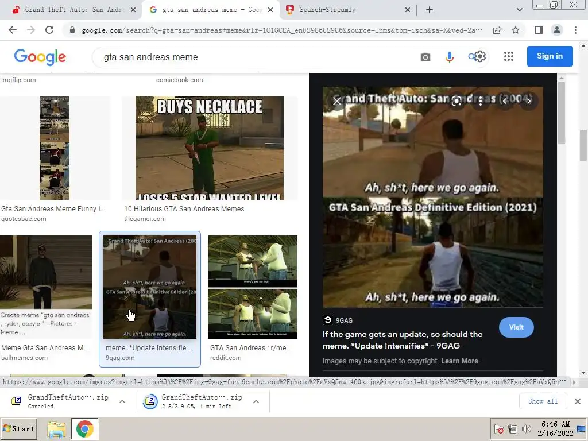This screenshot has height=441, width=588.
Task: Click the 9GAG source icon
Action: [x=327, y=320]
